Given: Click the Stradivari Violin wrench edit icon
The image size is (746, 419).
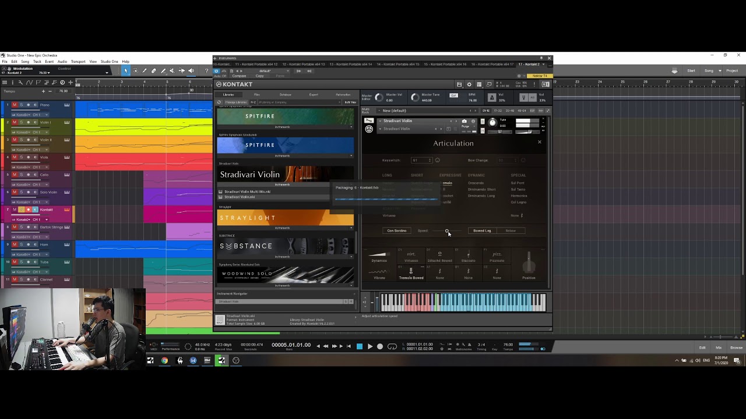Looking at the screenshot, I should coord(369,120).
